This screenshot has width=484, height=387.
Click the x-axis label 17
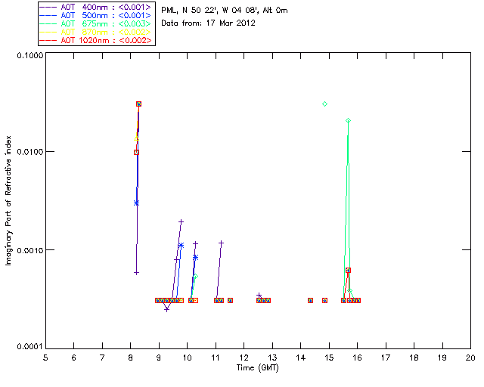386,358
